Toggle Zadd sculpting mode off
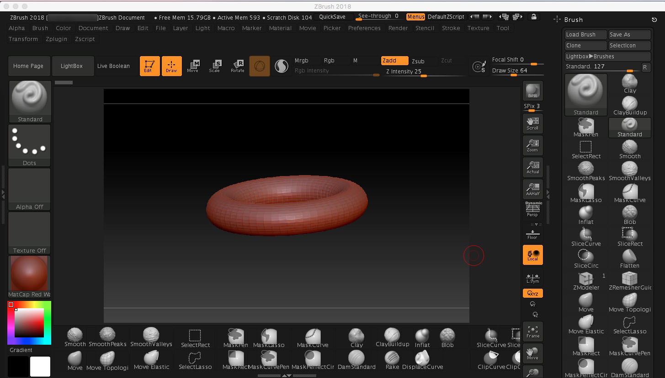This screenshot has height=378, width=665. pos(394,60)
